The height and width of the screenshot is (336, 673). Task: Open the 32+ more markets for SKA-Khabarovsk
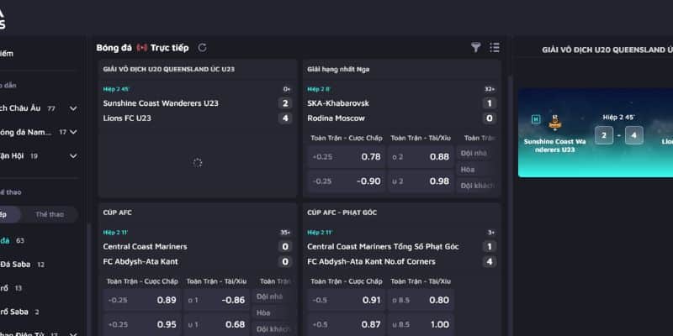pos(490,88)
